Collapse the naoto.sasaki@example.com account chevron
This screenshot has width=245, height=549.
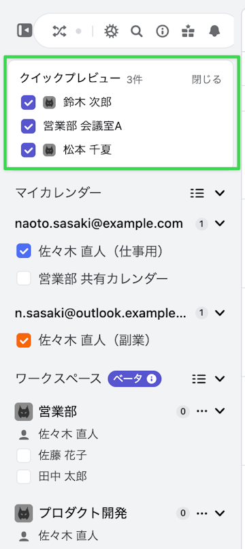(220, 224)
